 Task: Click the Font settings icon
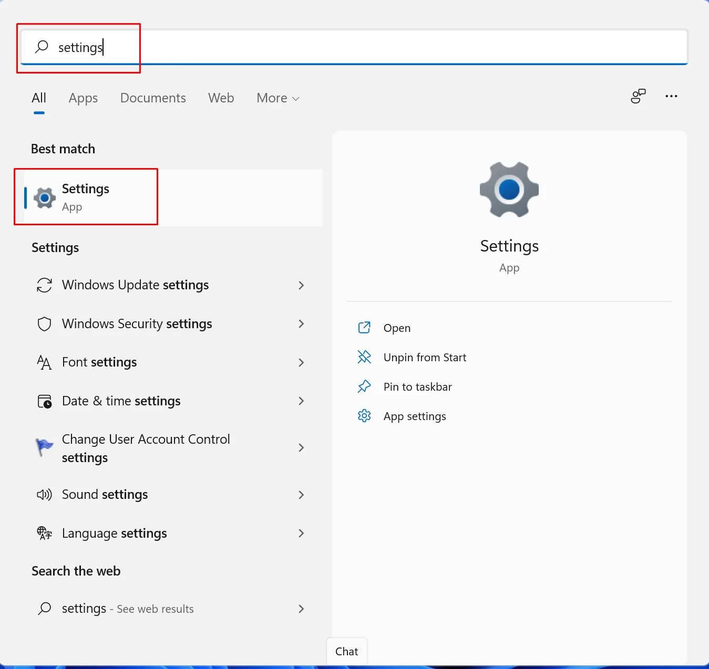44,362
